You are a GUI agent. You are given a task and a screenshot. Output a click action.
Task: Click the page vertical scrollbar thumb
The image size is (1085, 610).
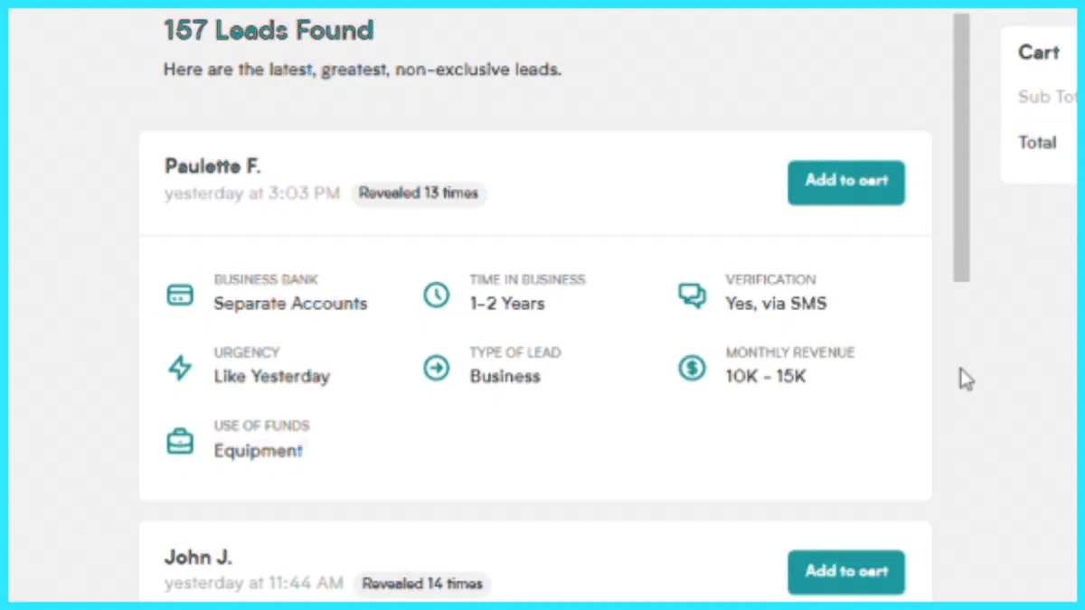coord(961,147)
